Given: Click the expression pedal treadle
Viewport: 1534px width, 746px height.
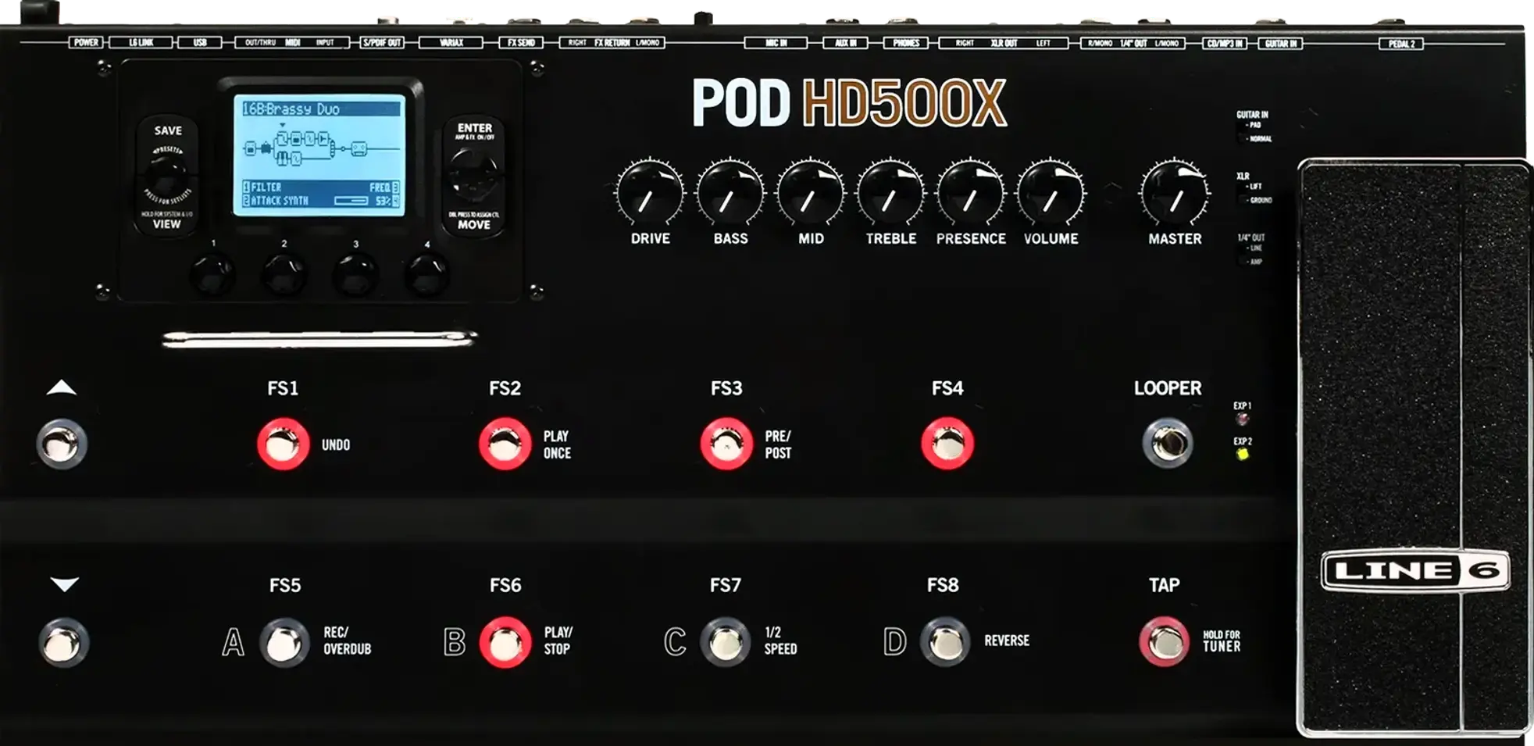Looking at the screenshot, I should (1414, 447).
